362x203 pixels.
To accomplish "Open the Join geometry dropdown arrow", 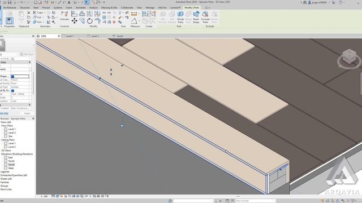I will coord(43,22).
